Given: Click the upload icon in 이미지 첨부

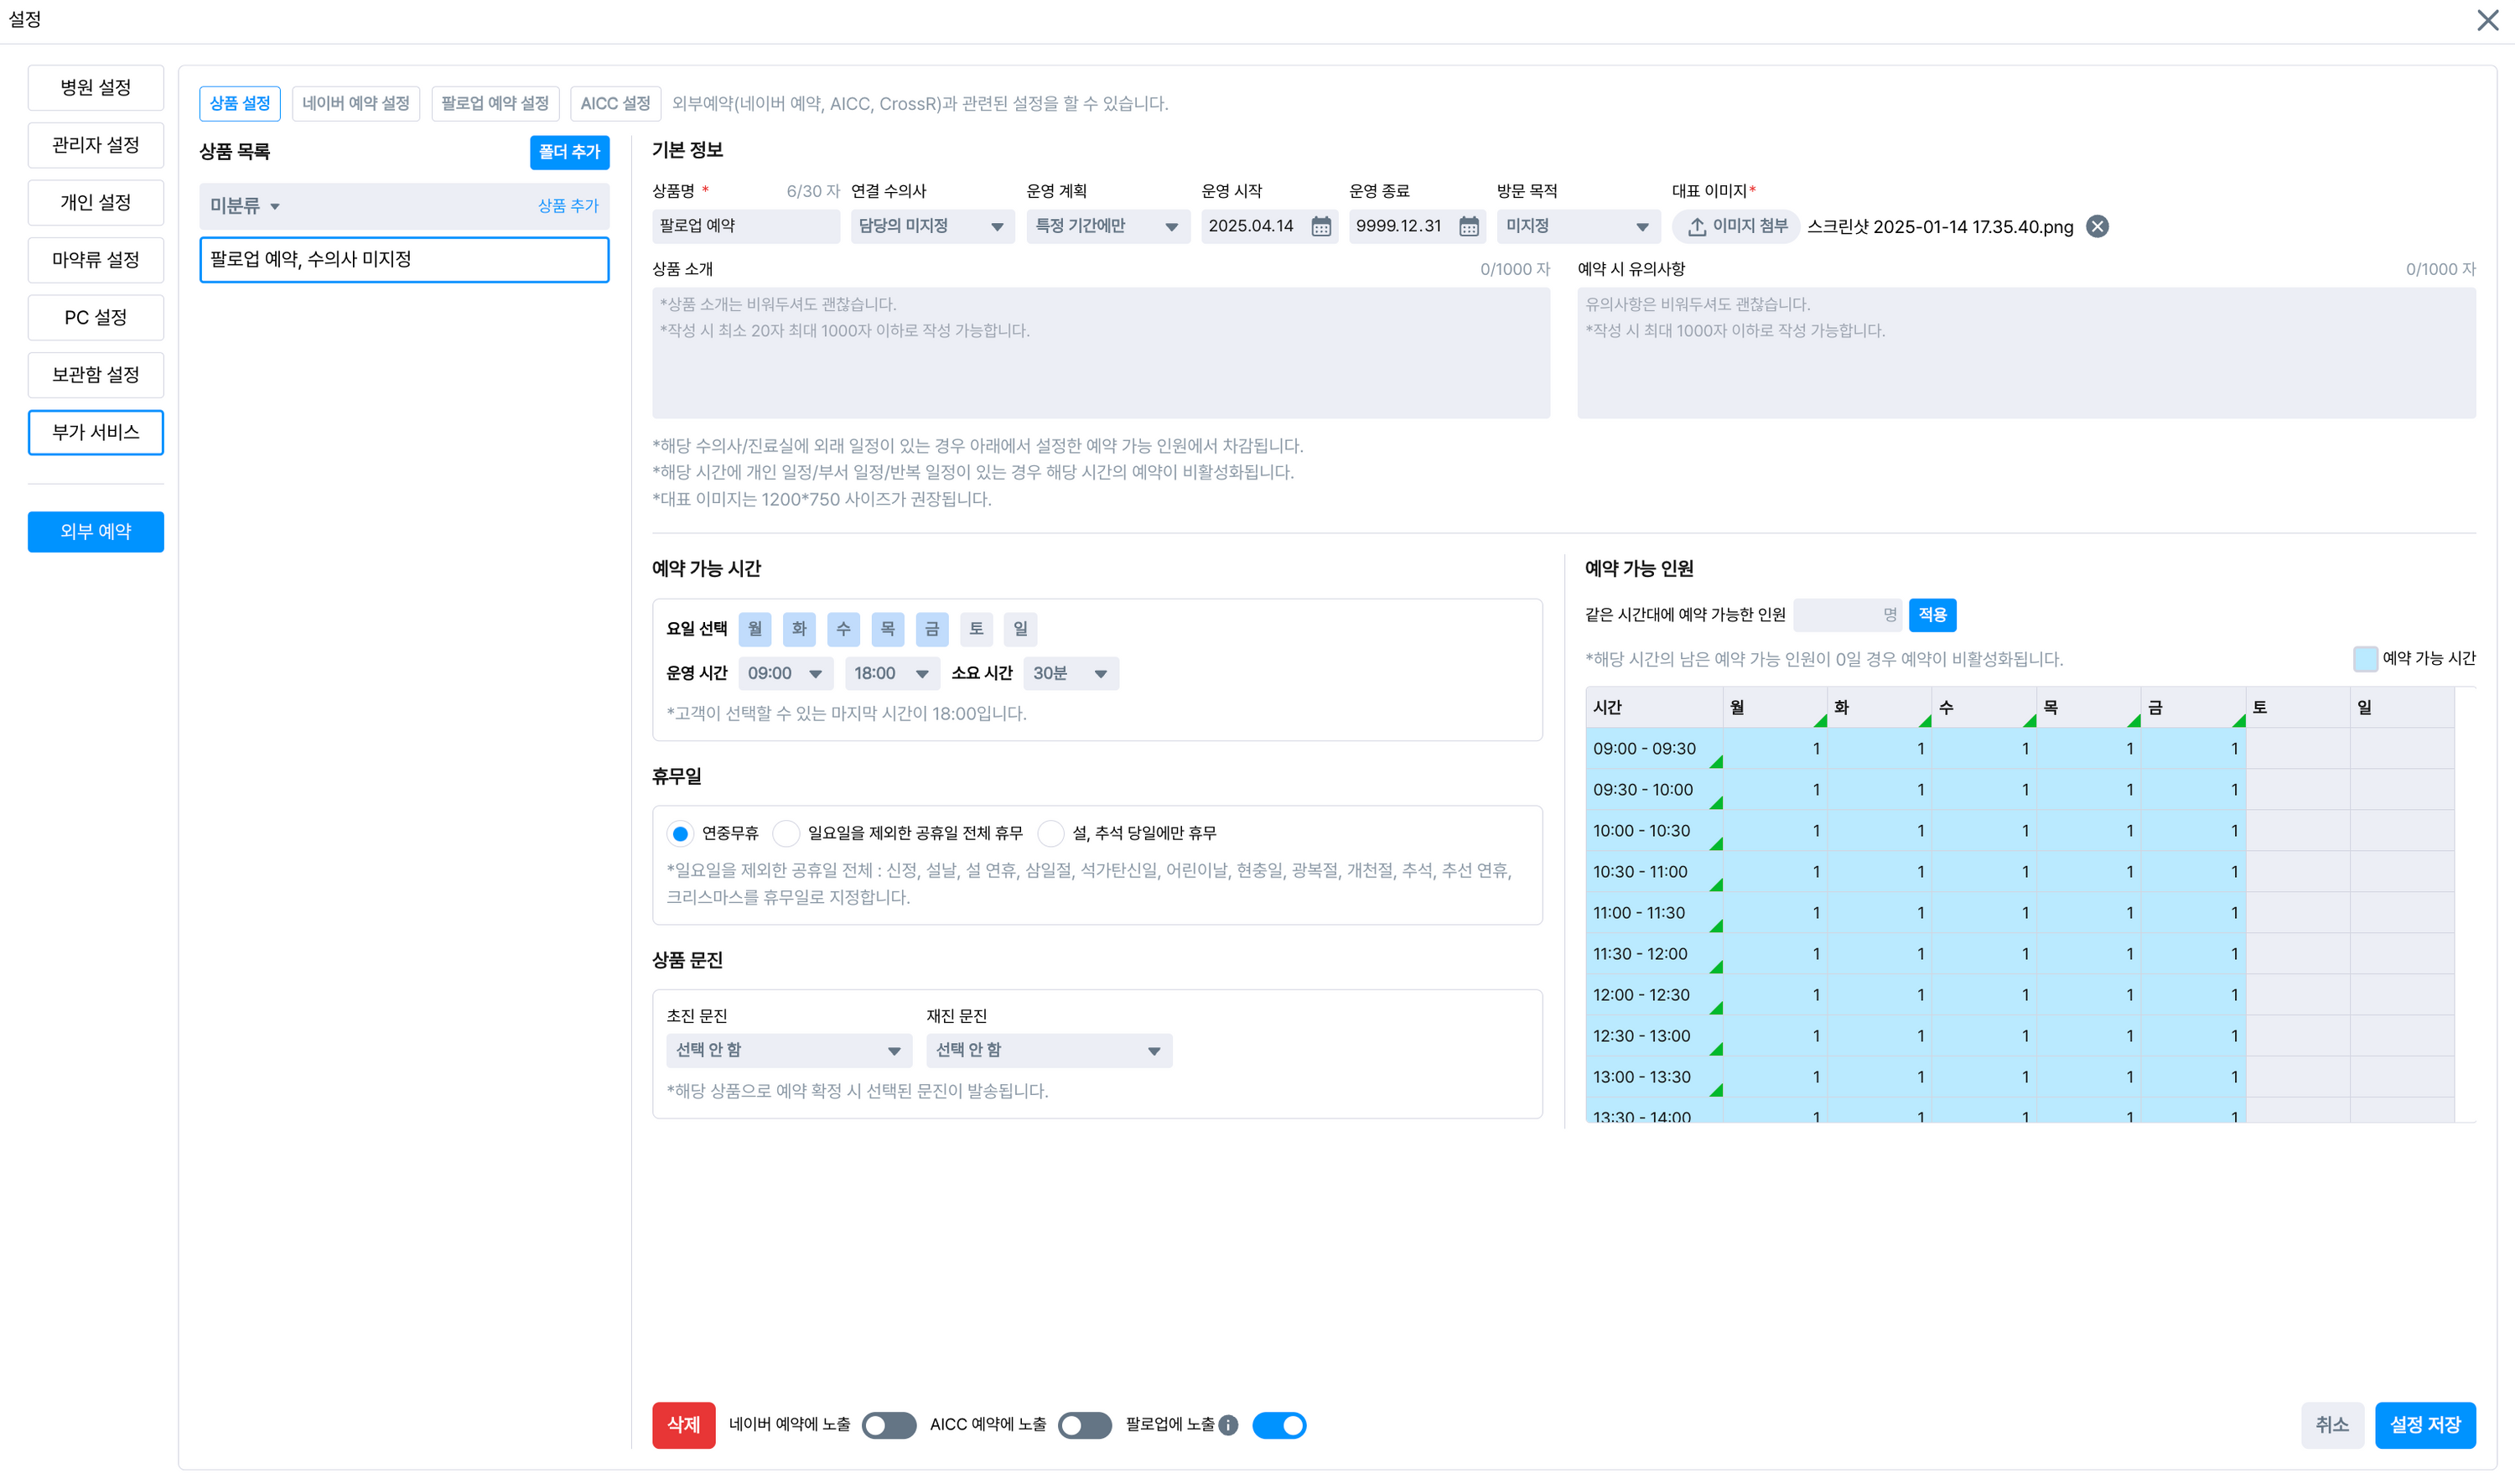Looking at the screenshot, I should 1696,227.
